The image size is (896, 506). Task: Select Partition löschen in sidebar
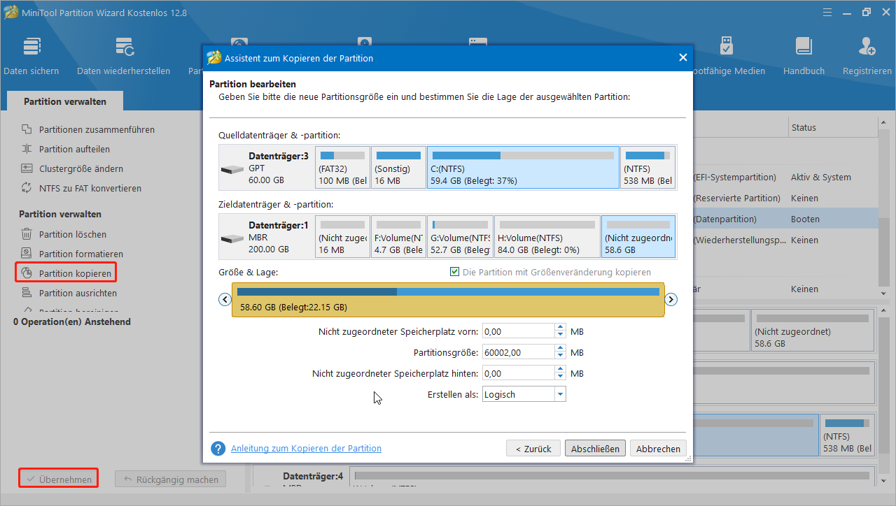[73, 234]
